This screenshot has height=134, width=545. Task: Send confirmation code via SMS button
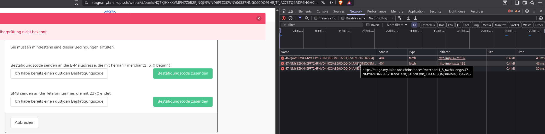click(x=183, y=102)
